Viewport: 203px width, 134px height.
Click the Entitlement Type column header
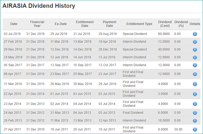[139, 24]
